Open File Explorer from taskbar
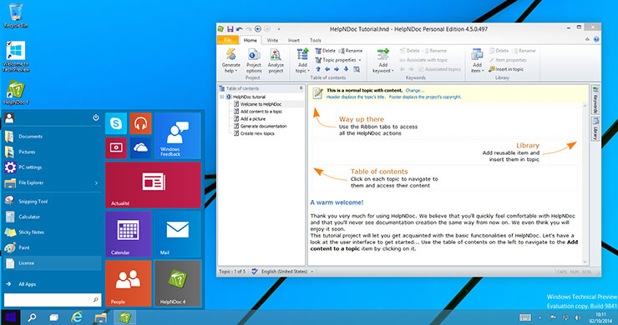 (101, 317)
